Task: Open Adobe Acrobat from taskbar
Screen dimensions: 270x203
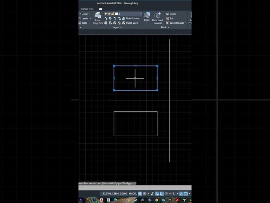Action: 177,200
